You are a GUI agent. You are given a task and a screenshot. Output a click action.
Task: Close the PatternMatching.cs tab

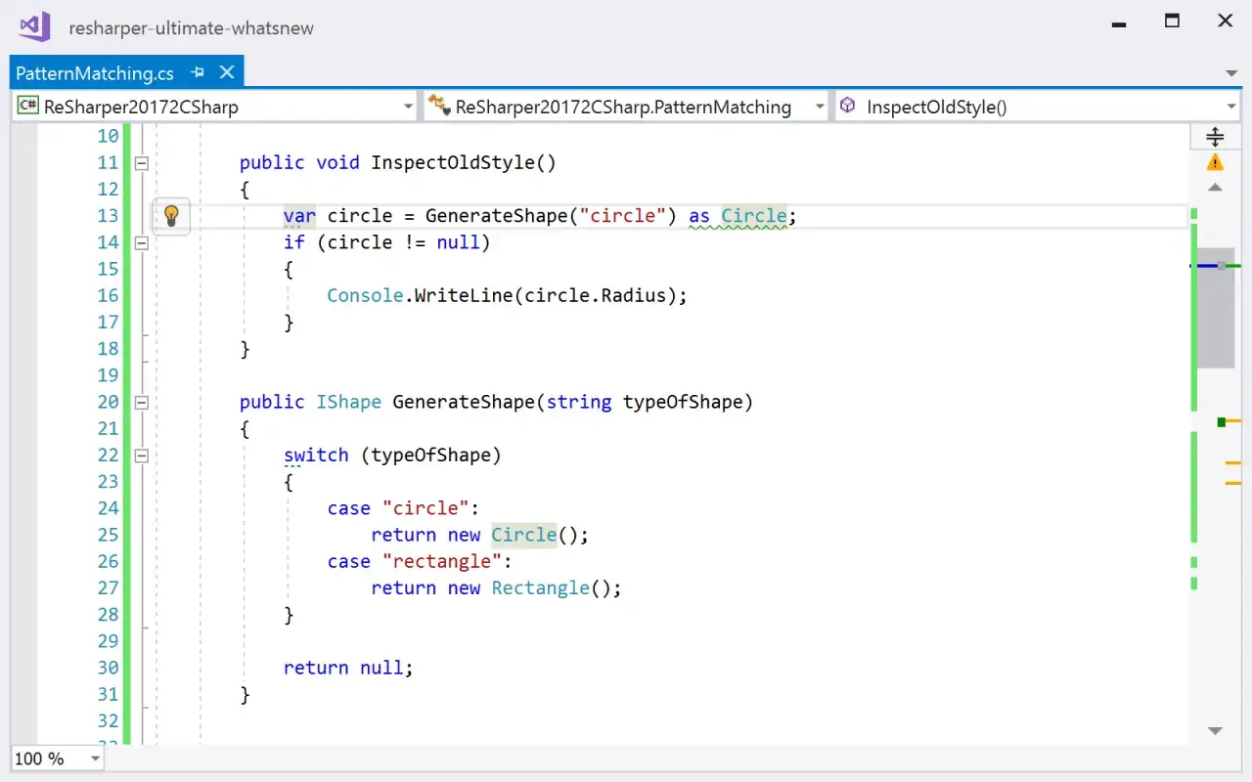coord(227,72)
